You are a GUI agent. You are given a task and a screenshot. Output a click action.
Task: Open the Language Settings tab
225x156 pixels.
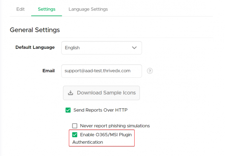point(88,9)
